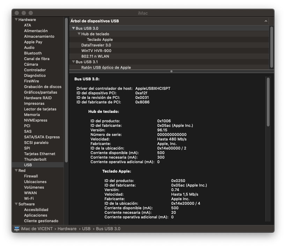This screenshot has height=247, width=286.
Task: Collapse the Software section in sidebar
Action: [x=16, y=204]
